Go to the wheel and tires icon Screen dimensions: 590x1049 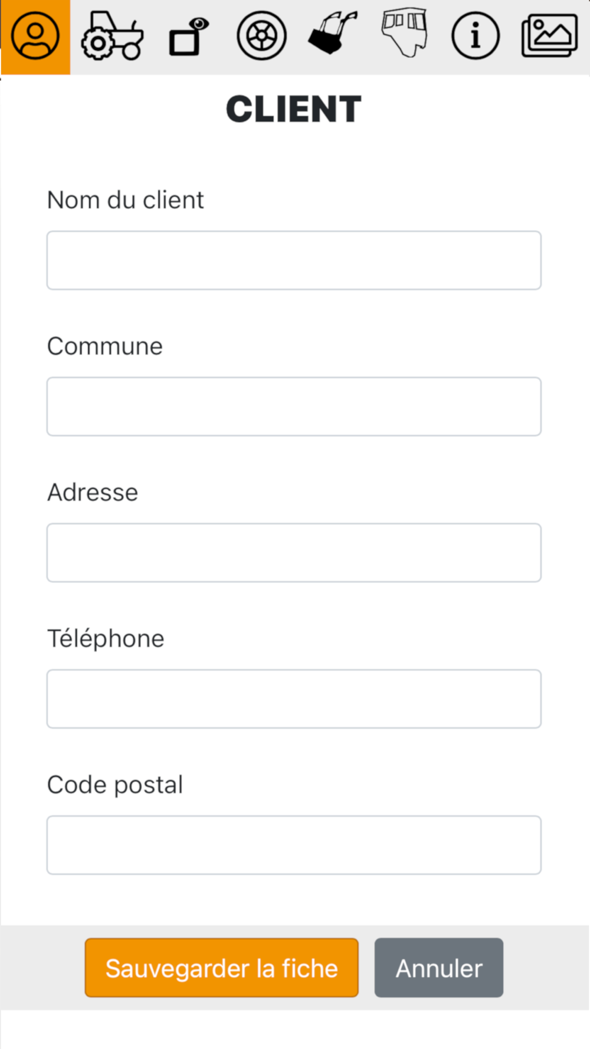tap(261, 37)
